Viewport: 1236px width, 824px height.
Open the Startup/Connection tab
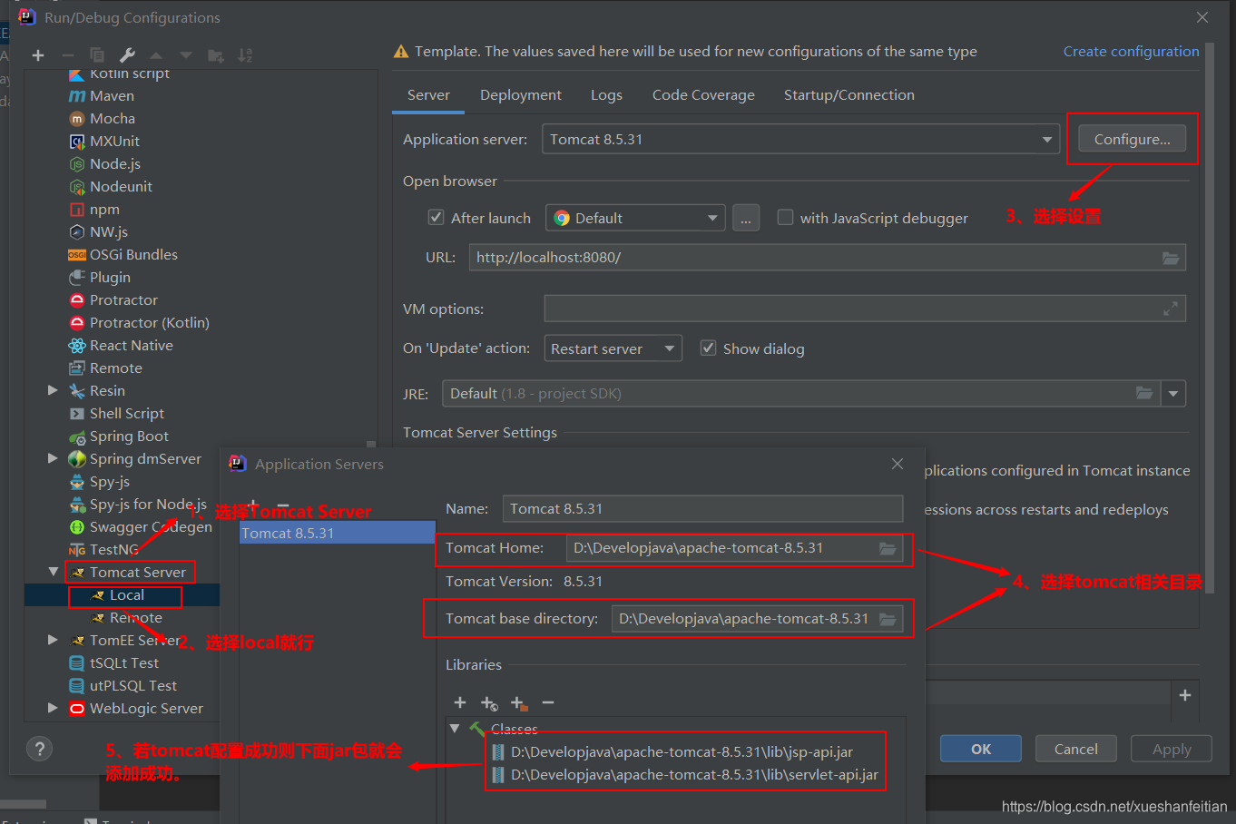pyautogui.click(x=849, y=95)
